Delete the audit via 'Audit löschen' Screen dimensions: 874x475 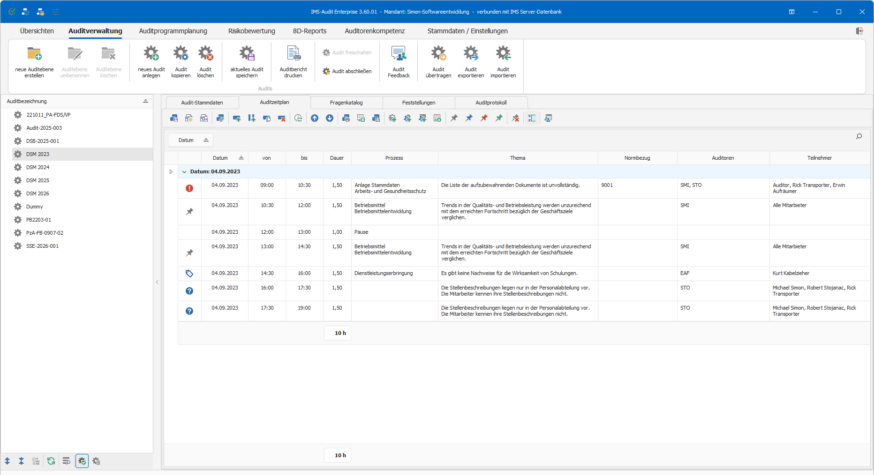(205, 62)
